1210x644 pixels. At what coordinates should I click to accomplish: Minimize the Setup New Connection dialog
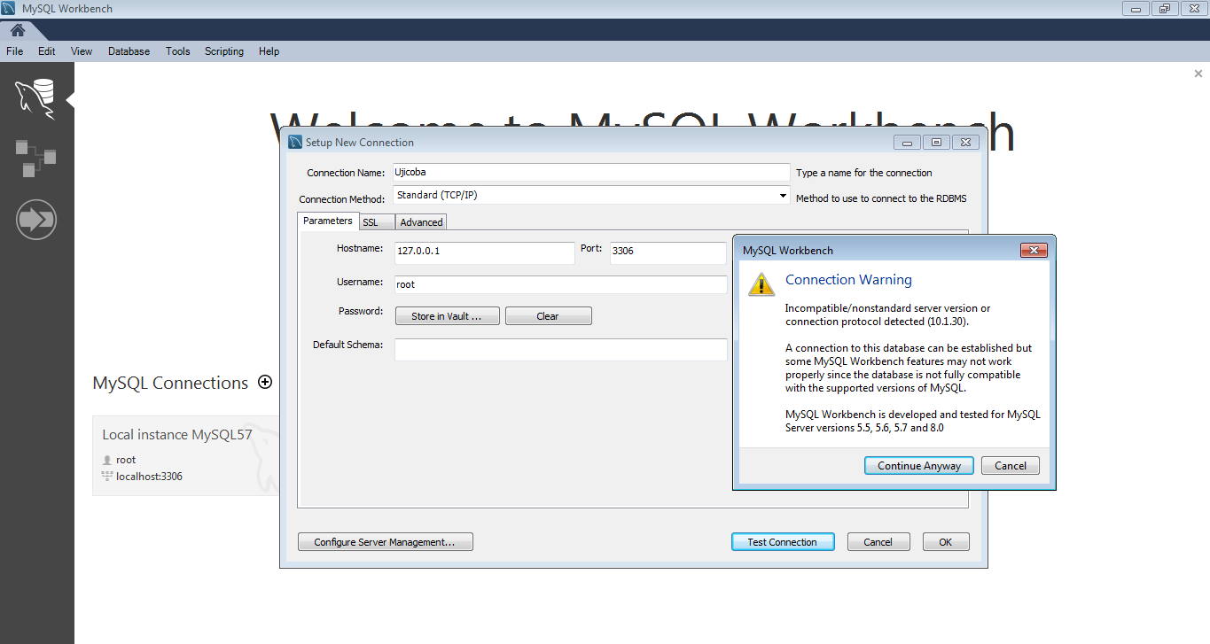click(907, 142)
